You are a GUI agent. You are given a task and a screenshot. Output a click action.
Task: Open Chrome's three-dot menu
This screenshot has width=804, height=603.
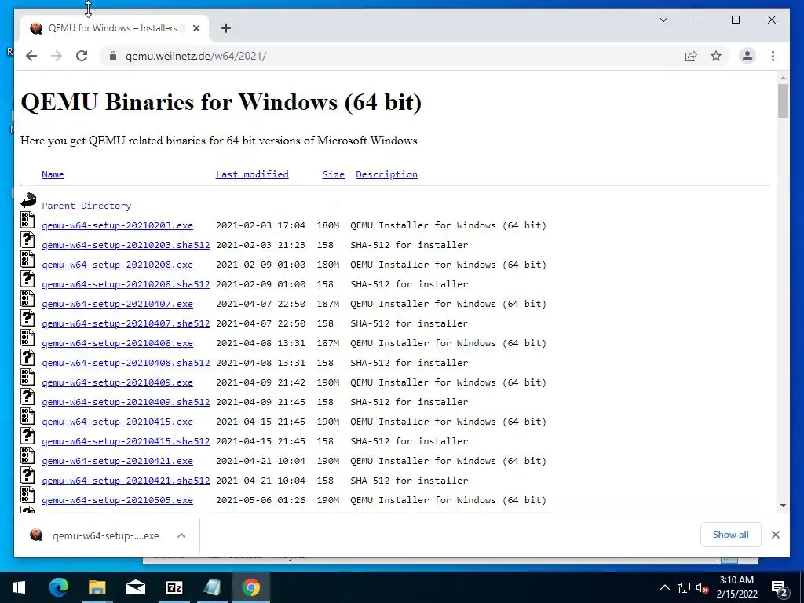(x=773, y=56)
